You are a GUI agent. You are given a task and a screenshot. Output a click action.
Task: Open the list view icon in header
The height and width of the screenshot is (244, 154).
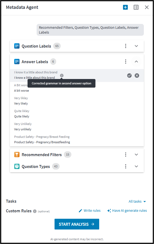[136, 7]
